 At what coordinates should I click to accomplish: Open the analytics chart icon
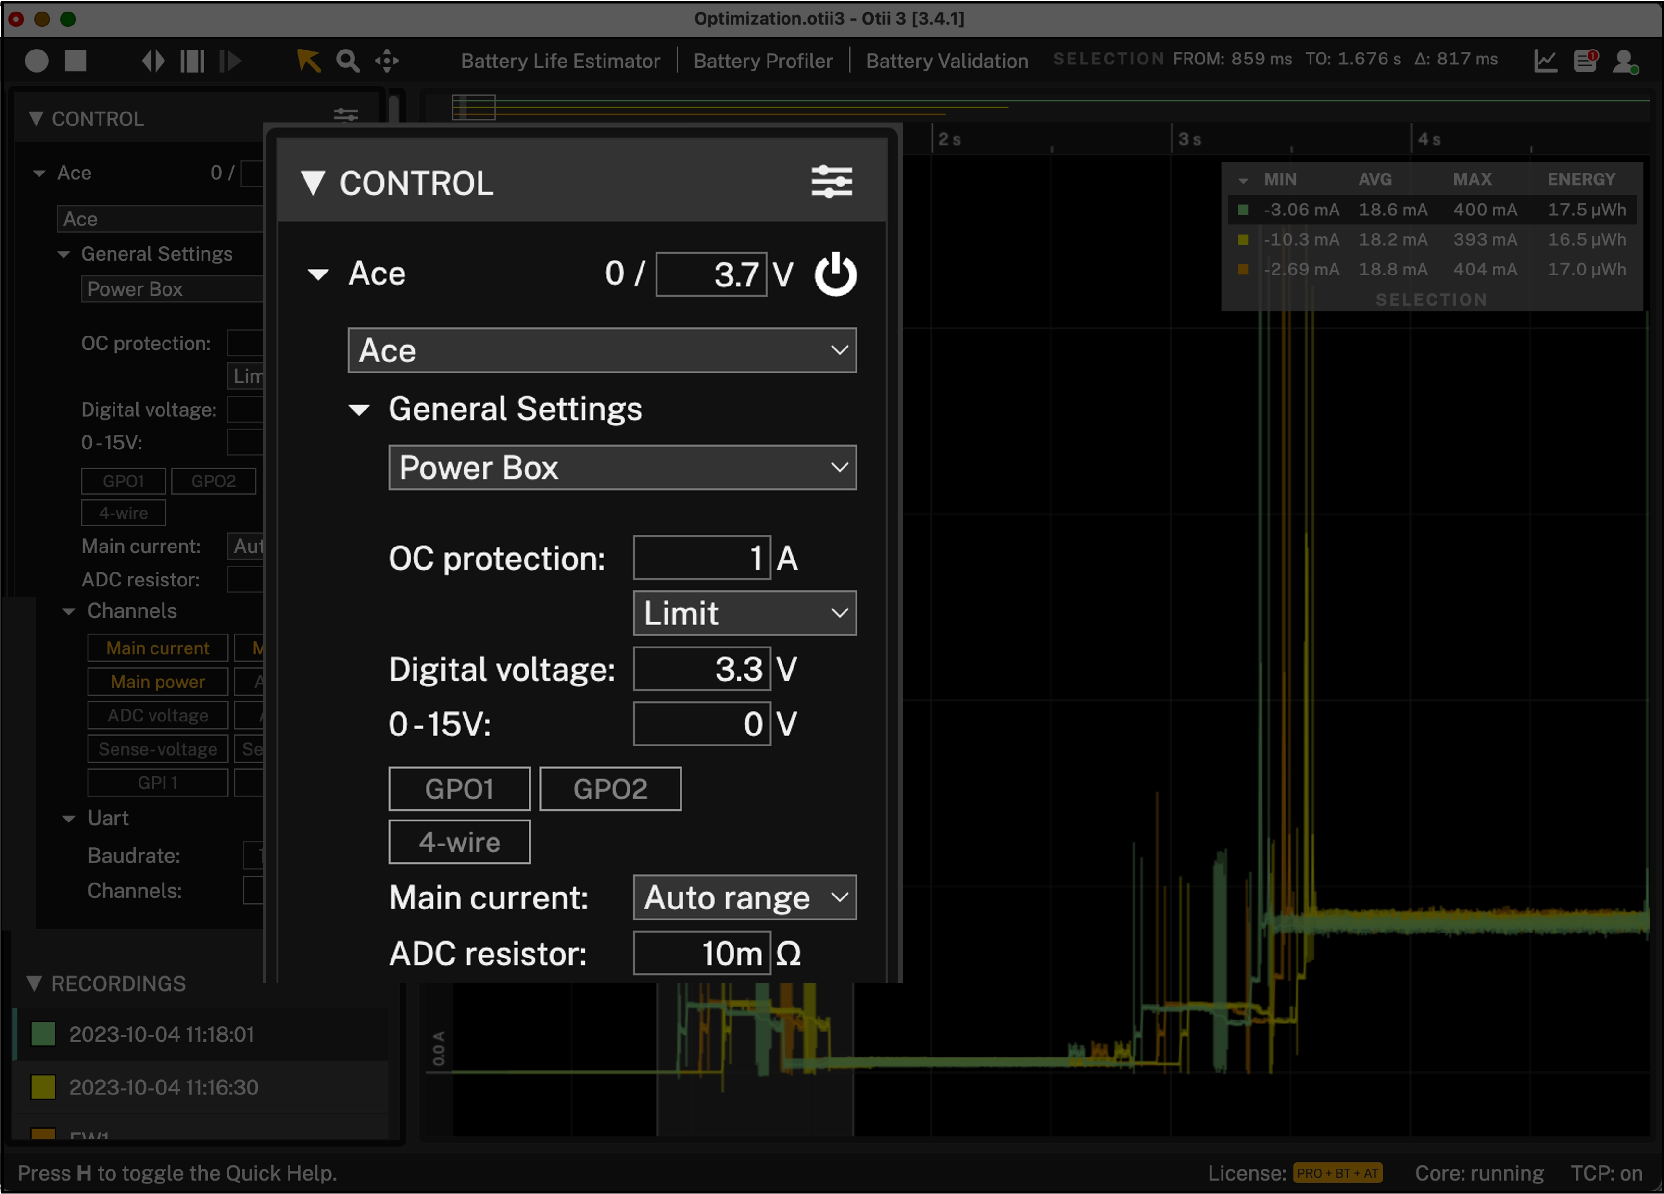click(1546, 62)
